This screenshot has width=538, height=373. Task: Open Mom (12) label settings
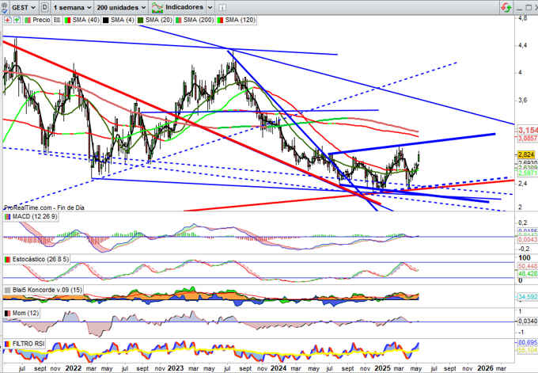tap(25, 314)
